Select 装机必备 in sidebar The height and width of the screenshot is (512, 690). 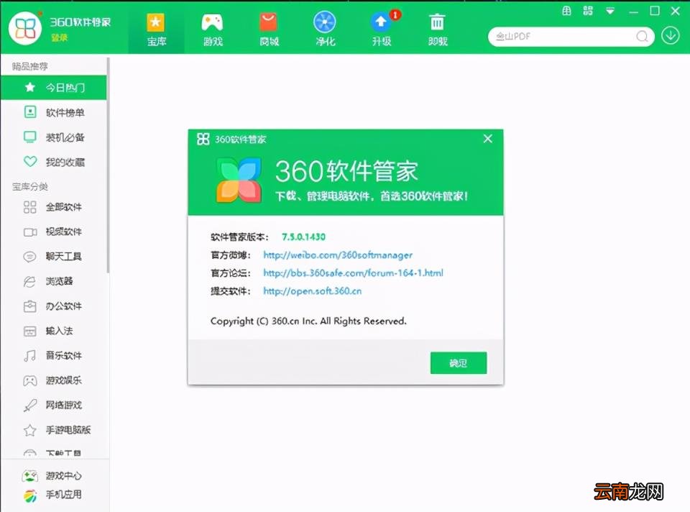pyautogui.click(x=53, y=137)
